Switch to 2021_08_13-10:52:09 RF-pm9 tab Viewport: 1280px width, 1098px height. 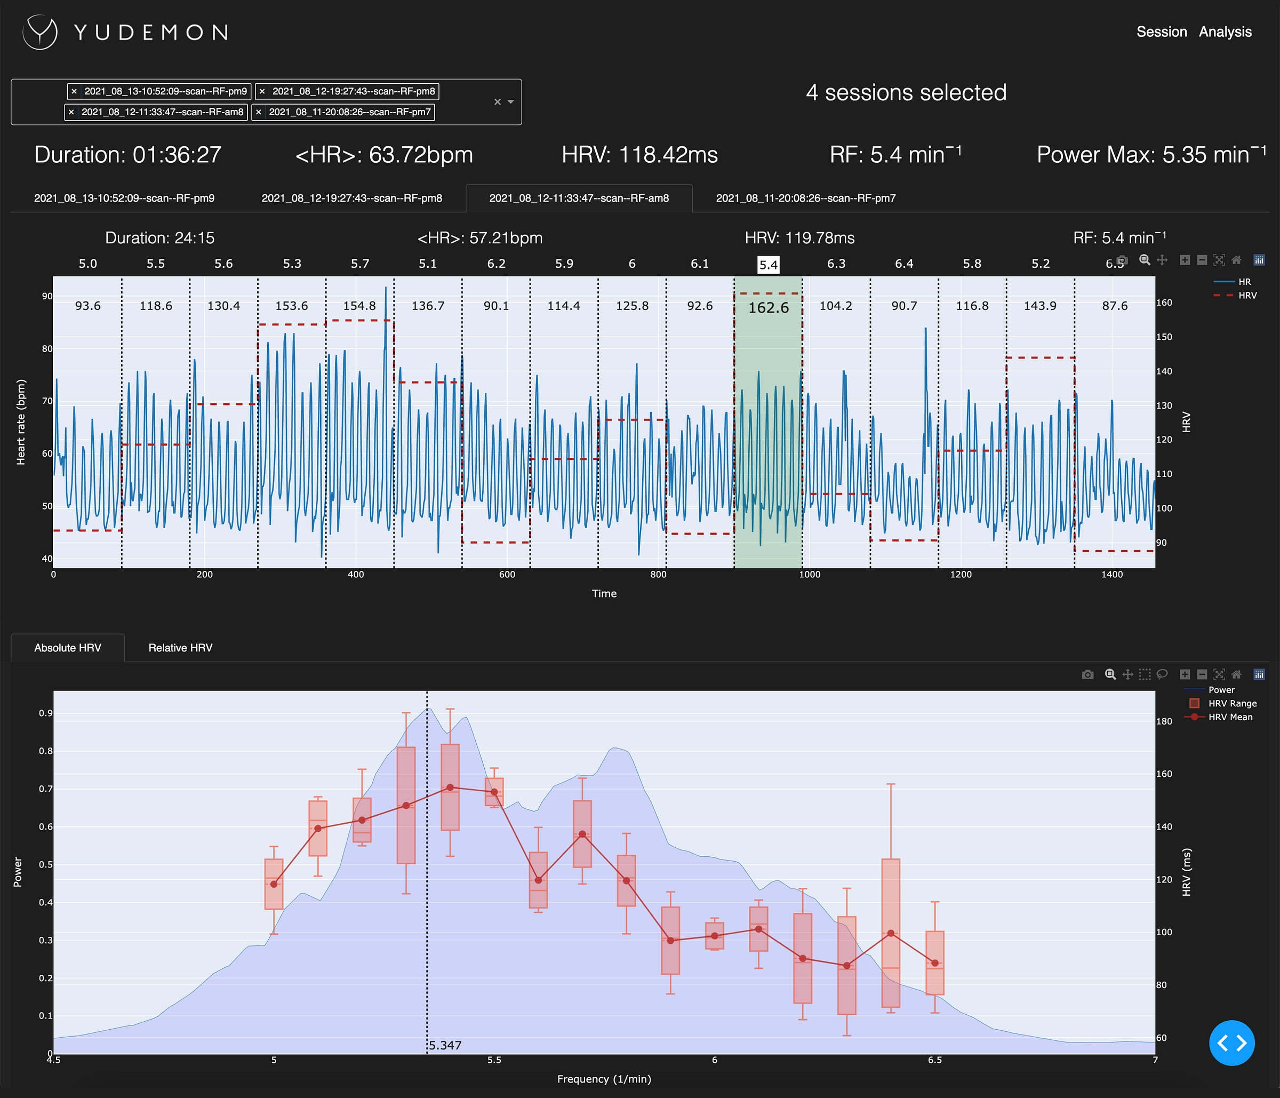124,198
